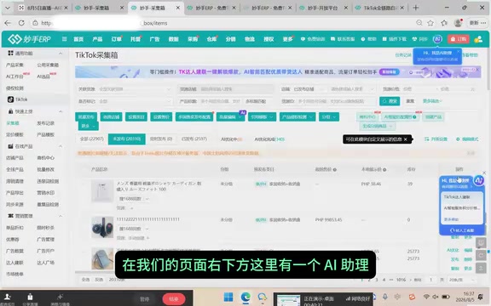Refresh the browser page
491x306 pixels.
(21, 23)
